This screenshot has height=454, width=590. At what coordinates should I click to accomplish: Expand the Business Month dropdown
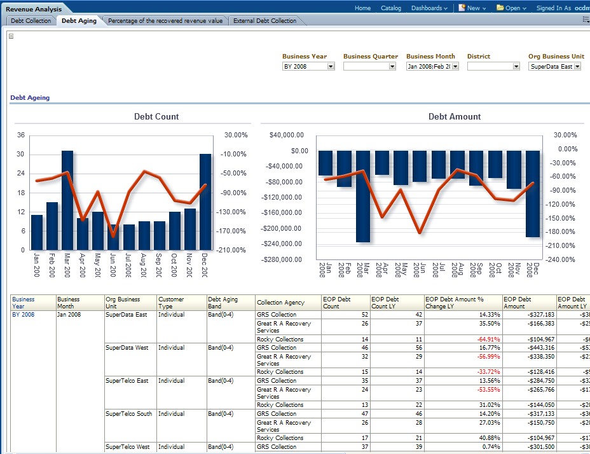click(x=455, y=67)
